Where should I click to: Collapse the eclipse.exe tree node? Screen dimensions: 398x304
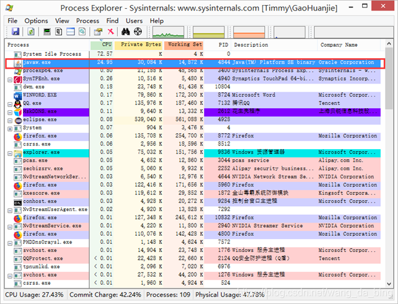click(x=10, y=121)
